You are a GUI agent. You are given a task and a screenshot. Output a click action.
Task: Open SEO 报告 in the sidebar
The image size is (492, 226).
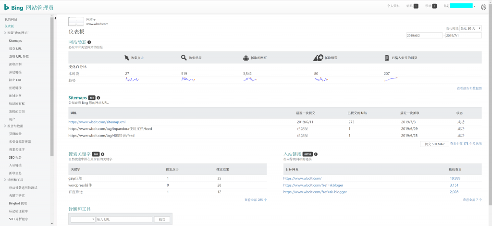point(15,157)
